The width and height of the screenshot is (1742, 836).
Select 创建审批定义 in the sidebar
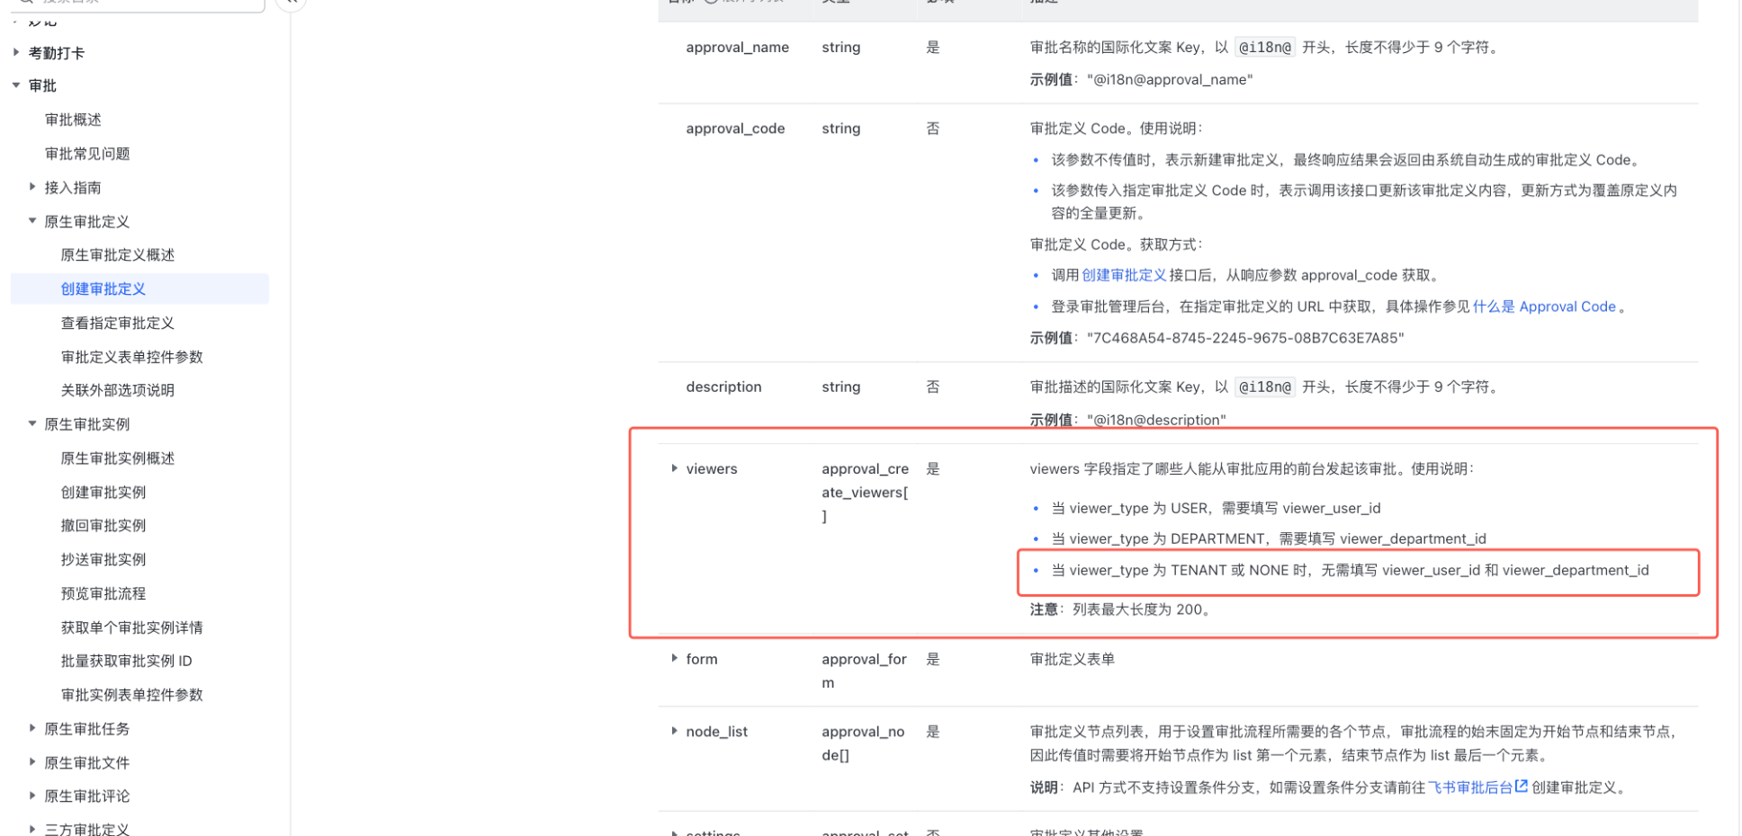(103, 289)
